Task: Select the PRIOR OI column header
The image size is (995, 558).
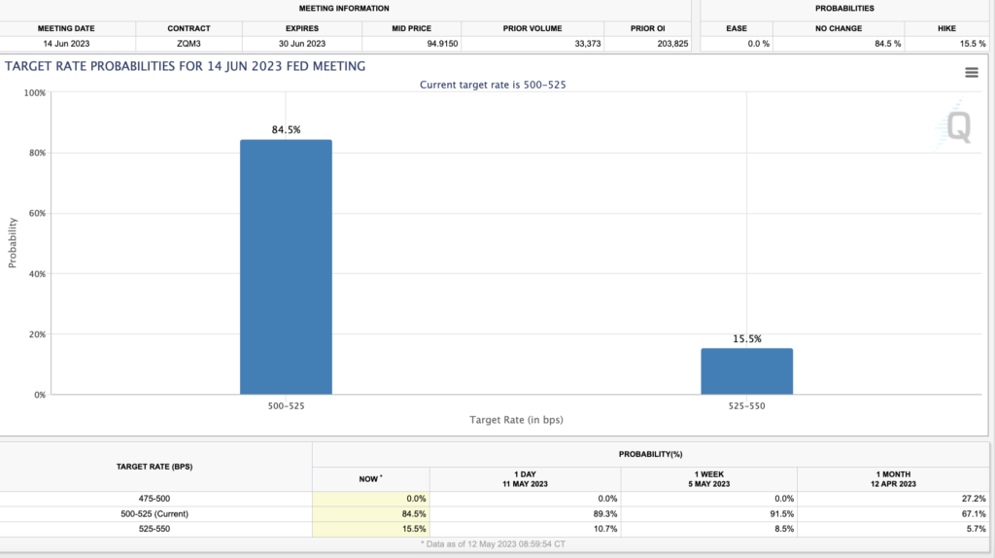Action: [647, 28]
